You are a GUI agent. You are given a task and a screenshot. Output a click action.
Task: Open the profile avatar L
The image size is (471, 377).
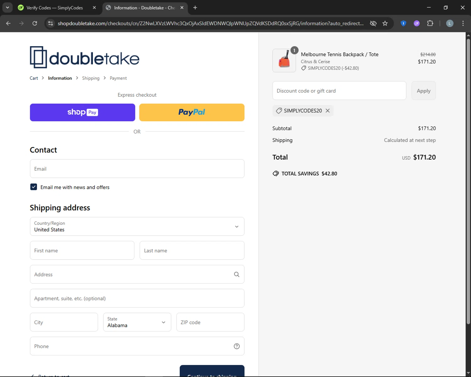(450, 23)
